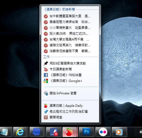Launch Photoshop from the taskbar
Screen dimensions: 142x138
pyautogui.click(x=87, y=132)
